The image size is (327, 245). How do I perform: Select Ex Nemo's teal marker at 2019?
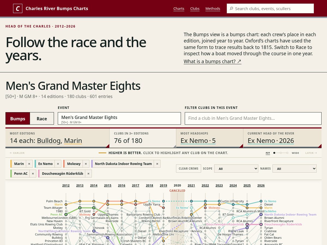[163, 201]
